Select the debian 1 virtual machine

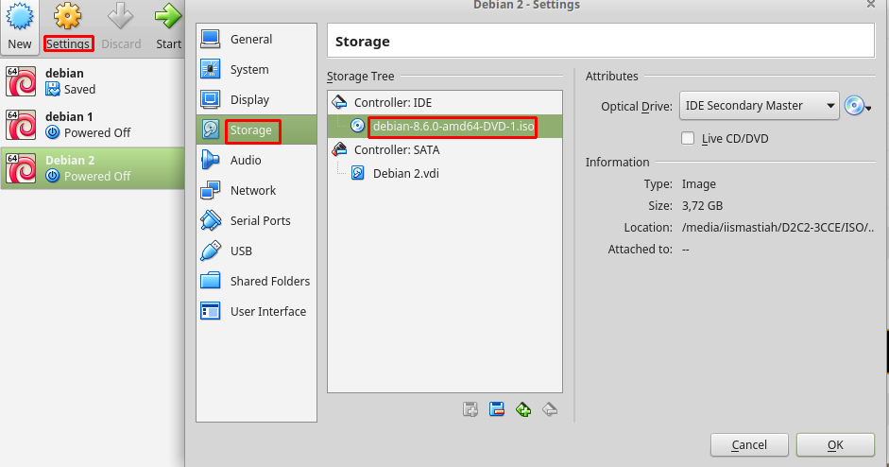tap(93, 125)
